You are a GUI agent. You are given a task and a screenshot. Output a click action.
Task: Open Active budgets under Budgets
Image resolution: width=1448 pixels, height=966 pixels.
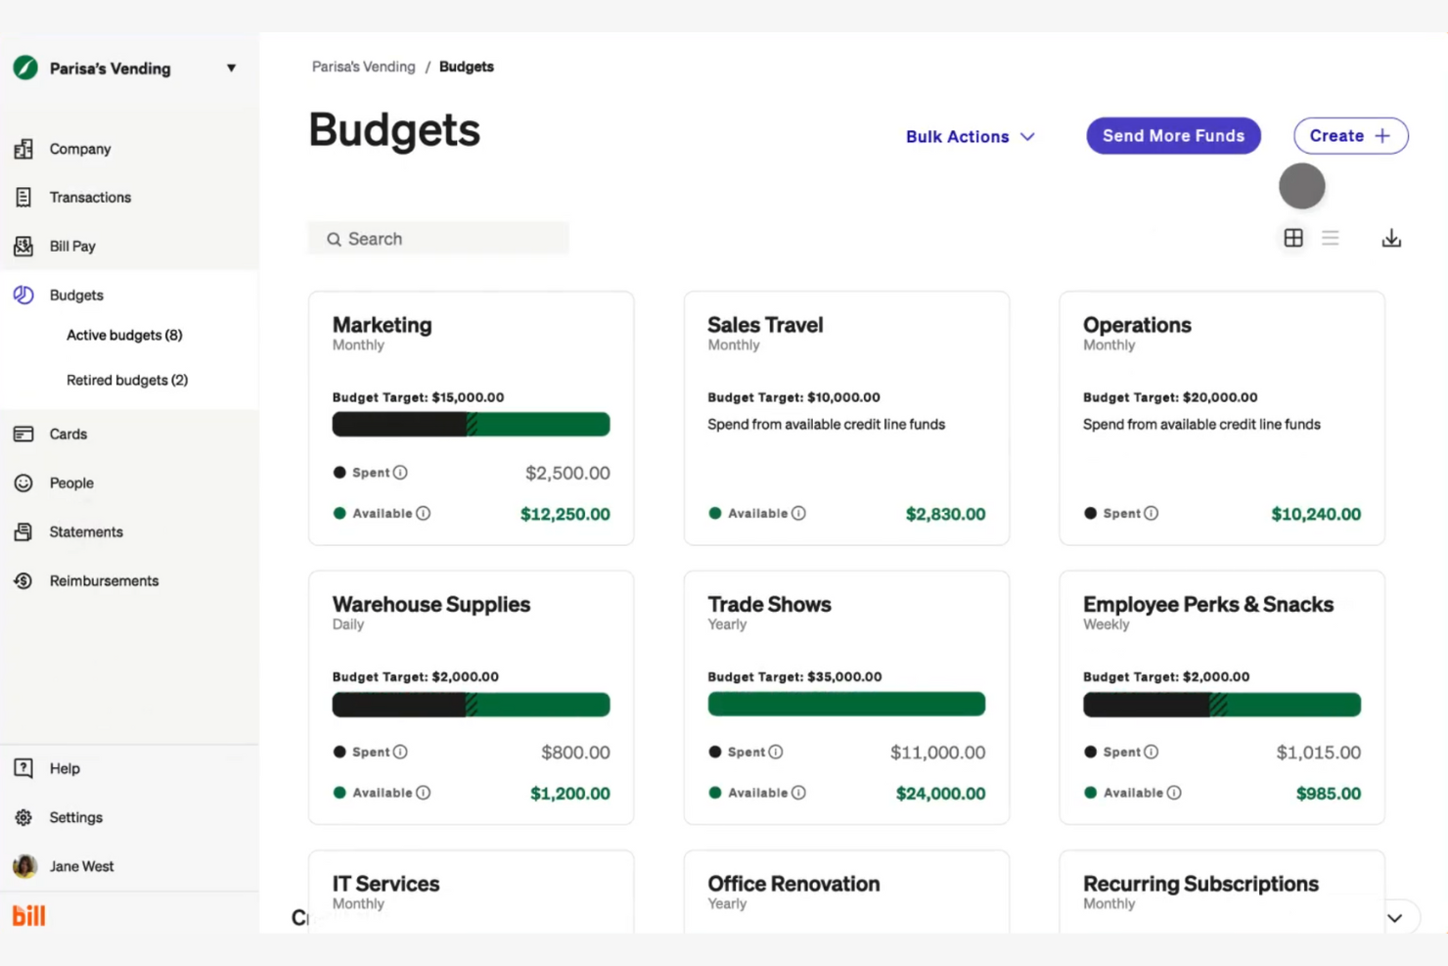pos(124,335)
